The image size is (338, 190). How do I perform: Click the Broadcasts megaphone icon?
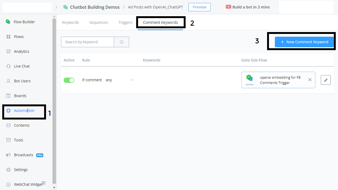[x=8, y=155]
